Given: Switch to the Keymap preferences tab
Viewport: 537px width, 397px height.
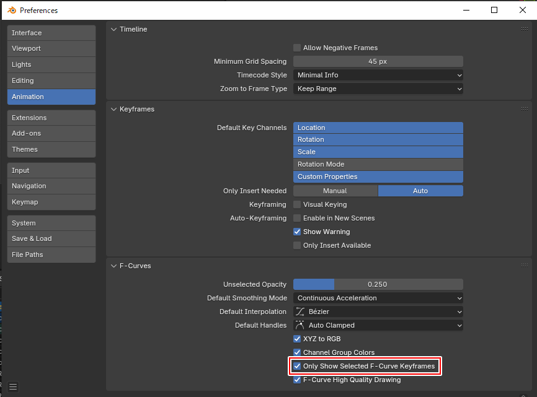Looking at the screenshot, I should coord(51,202).
